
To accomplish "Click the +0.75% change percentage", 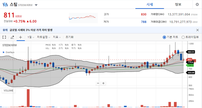I will coord(19,21).
